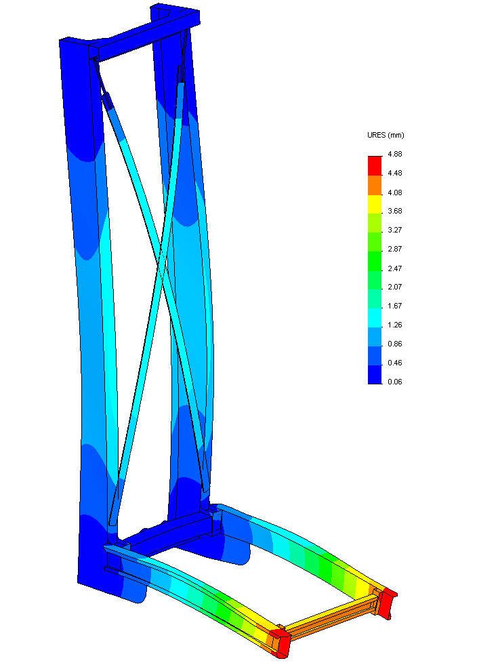Click the URES (mm) legend title

point(386,136)
